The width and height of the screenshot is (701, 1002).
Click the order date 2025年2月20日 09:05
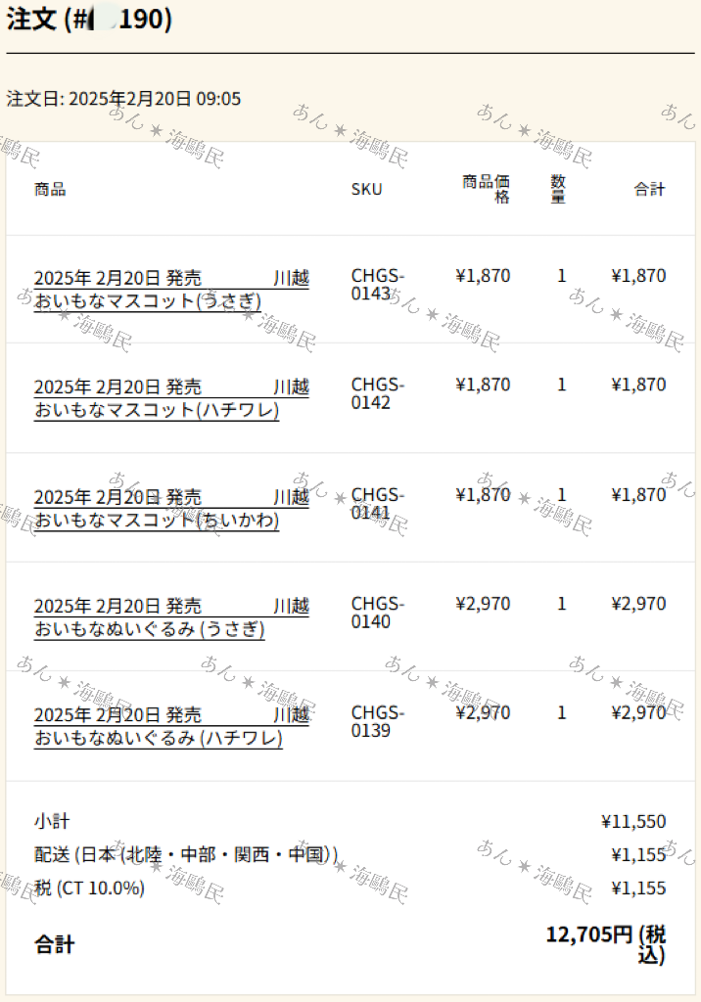[x=123, y=99]
